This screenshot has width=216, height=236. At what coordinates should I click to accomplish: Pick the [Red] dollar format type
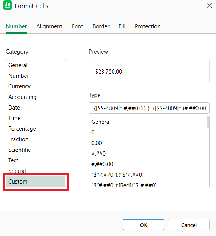[148, 184]
